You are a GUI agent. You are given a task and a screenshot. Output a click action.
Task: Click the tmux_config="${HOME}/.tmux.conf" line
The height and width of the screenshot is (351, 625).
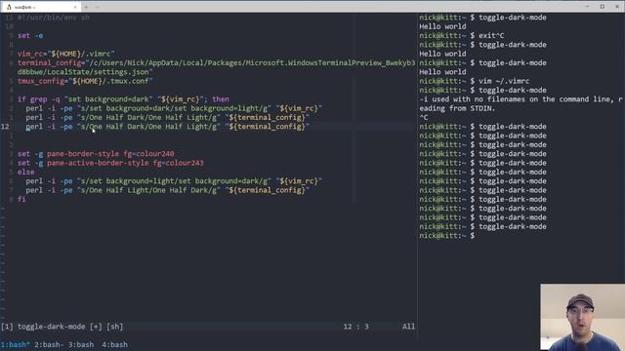(85, 81)
